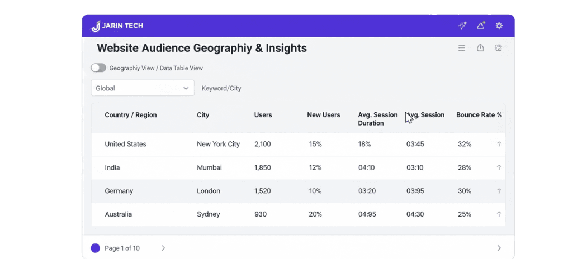Viewport: 587px width, 259px height.
Task: Click the Page 1 of 10 label
Action: pyautogui.click(x=122, y=248)
